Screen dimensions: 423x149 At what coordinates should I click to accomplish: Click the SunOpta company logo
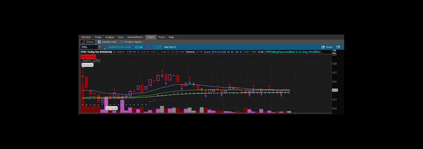point(91,60)
